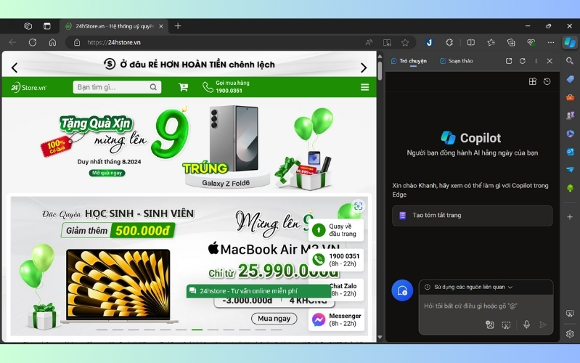Open paper plane Drop icon in sidebar

click(570, 170)
